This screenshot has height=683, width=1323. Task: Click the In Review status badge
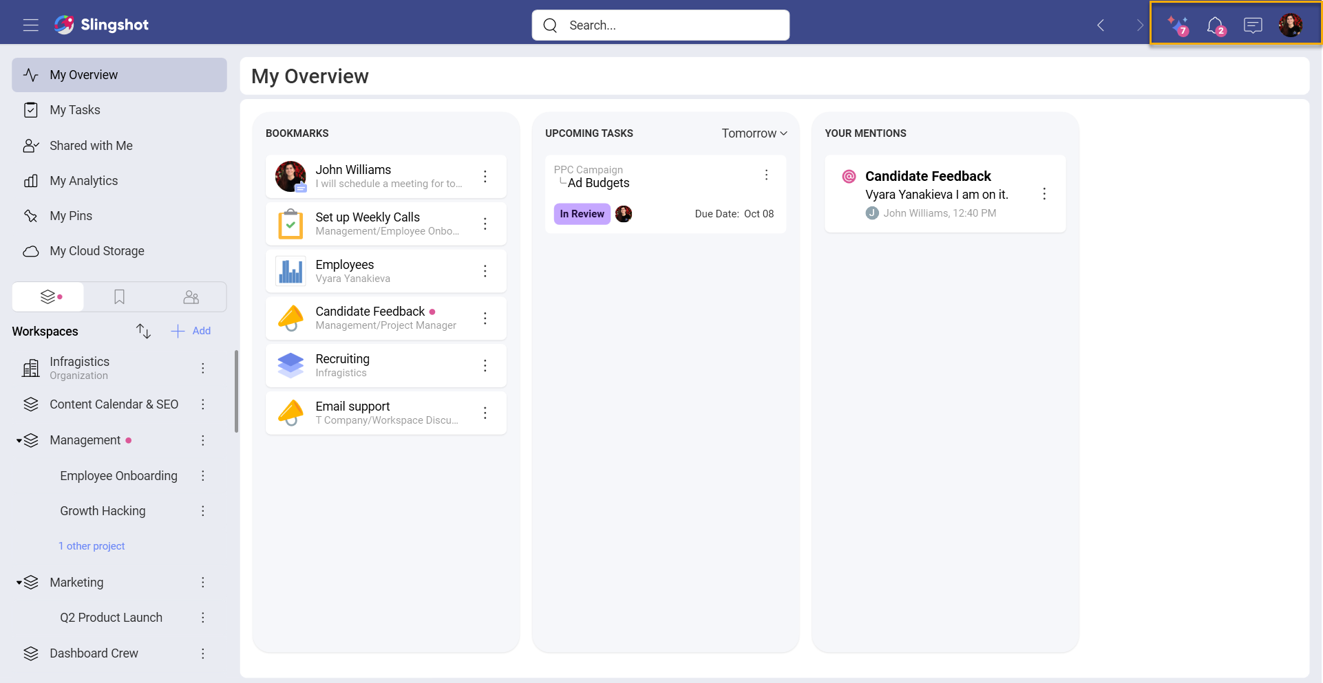582,214
